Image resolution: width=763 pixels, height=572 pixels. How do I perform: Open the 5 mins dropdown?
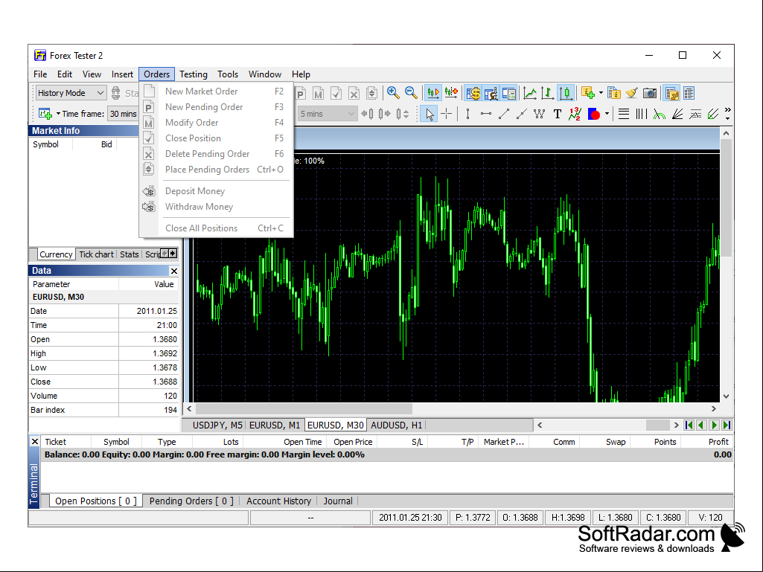[x=327, y=114]
